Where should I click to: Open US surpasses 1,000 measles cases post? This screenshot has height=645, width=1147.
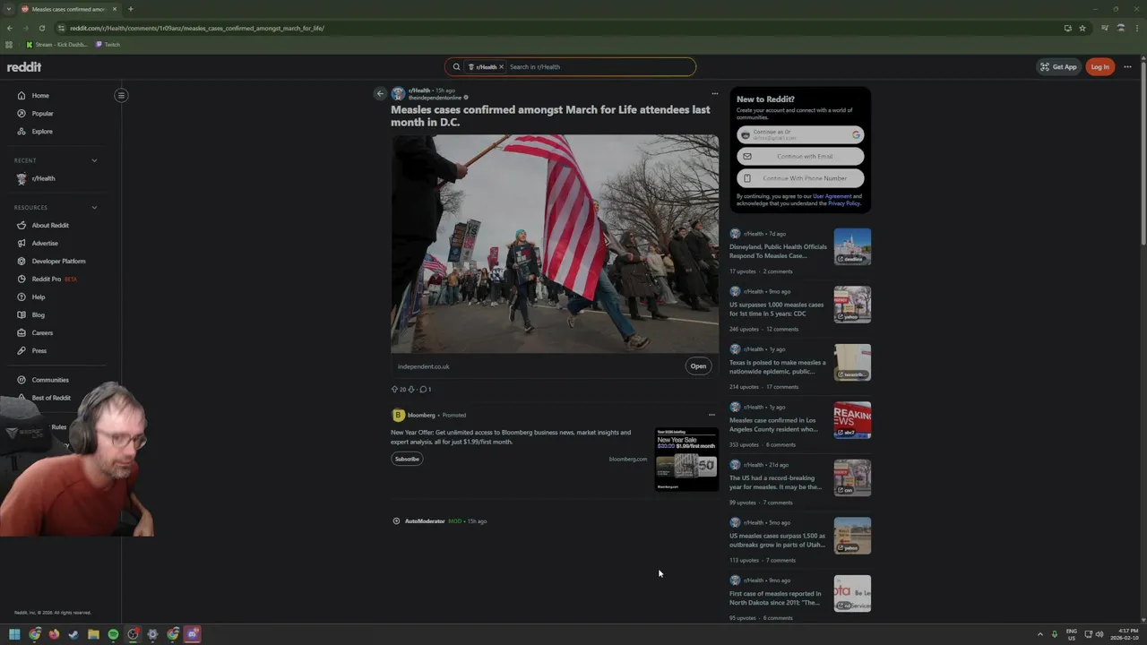776,309
